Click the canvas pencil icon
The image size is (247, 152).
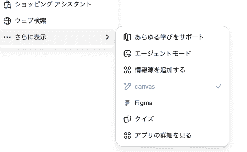click(x=127, y=87)
